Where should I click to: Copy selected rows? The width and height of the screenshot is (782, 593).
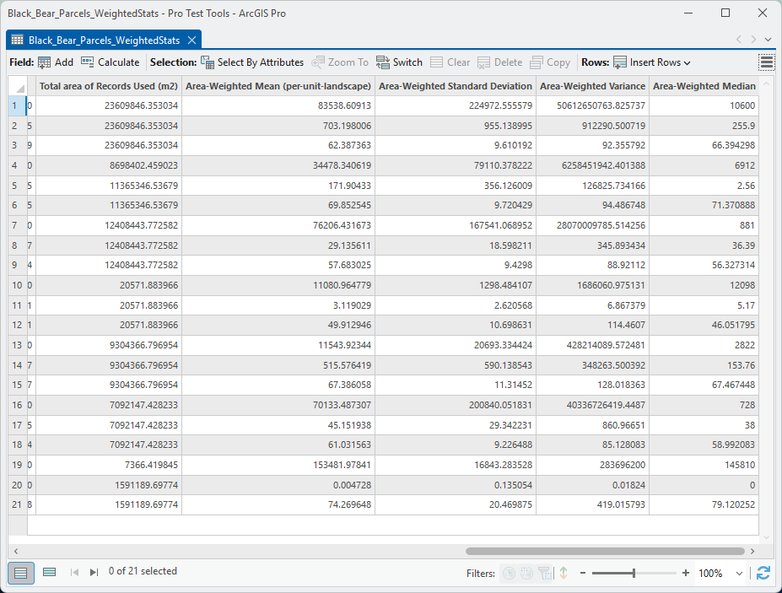coord(550,62)
